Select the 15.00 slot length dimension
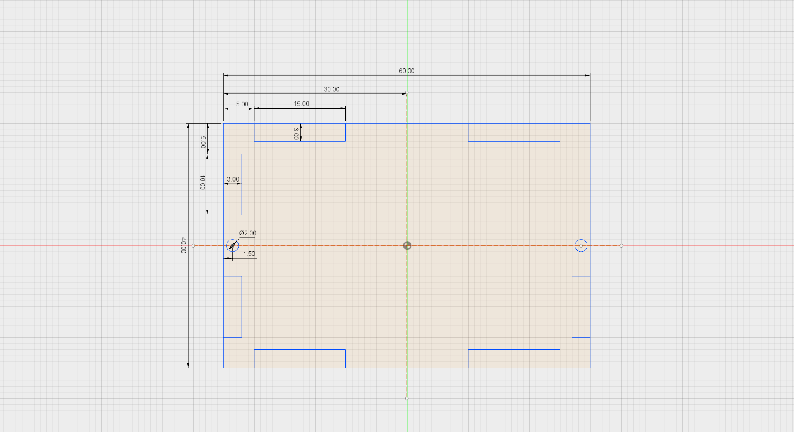This screenshot has height=432, width=794. (x=301, y=104)
